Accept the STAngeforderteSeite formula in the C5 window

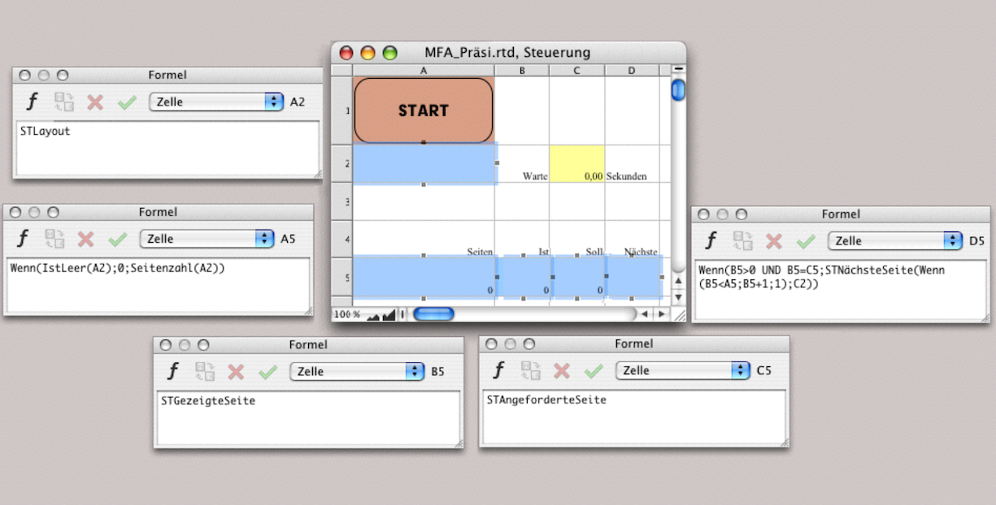[594, 370]
